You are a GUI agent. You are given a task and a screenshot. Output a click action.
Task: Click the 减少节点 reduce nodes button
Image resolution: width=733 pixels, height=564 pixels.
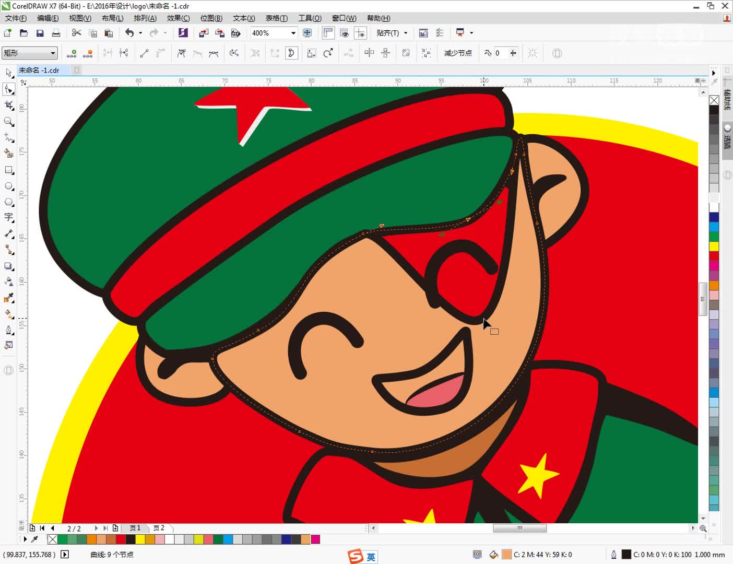tap(458, 53)
